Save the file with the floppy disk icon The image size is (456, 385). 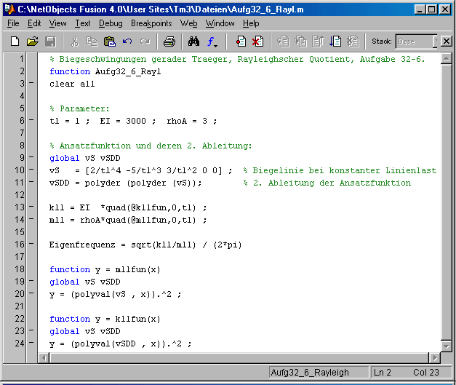click(50, 41)
